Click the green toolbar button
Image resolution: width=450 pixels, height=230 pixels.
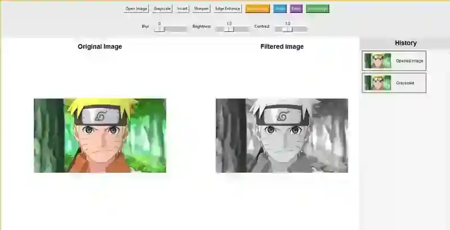pos(317,8)
